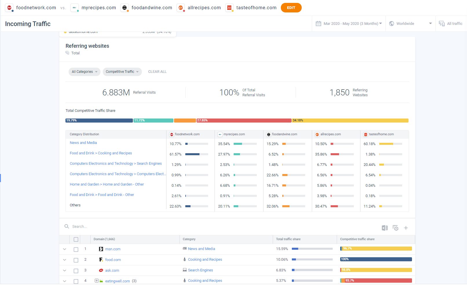Click News and Media category distribution link
This screenshot has height=285, width=467.
coord(83,143)
